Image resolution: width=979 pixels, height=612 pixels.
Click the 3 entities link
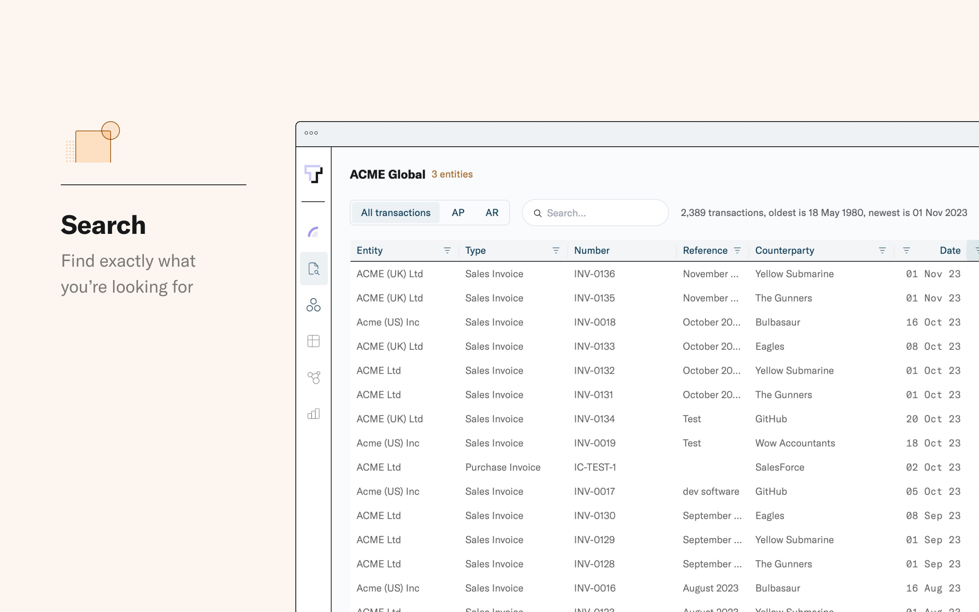(x=452, y=174)
